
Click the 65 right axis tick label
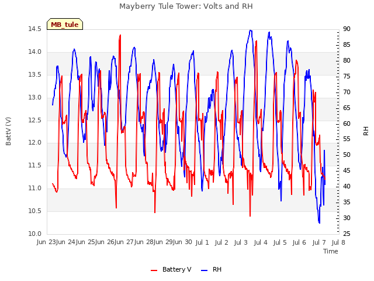coord(347,108)
